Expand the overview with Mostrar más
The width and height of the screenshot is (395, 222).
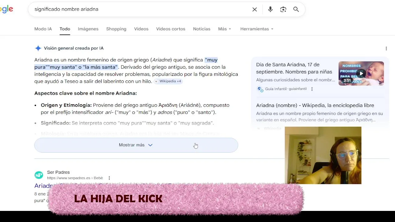136,145
